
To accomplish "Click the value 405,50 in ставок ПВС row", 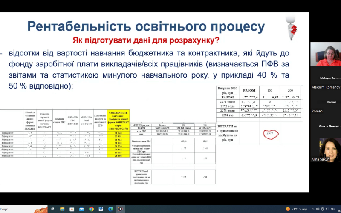I will point(184,141).
